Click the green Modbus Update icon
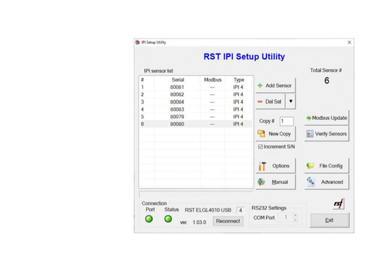The height and width of the screenshot is (273, 374). click(309, 118)
